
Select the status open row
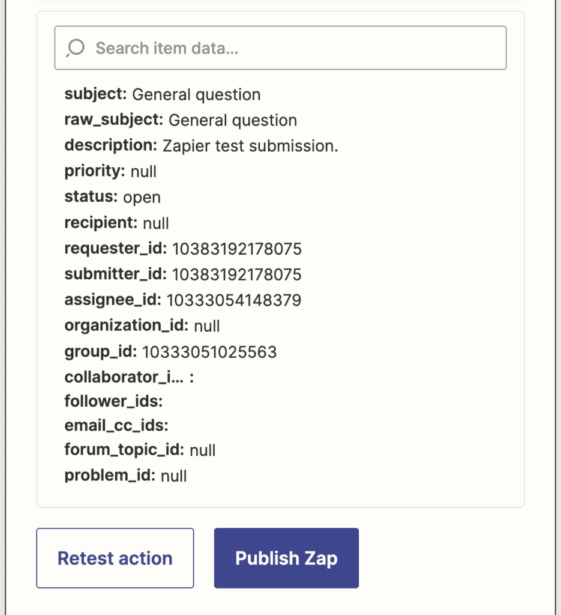(112, 197)
